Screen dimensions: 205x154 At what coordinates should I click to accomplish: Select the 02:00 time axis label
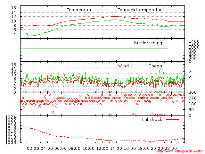click(x=33, y=148)
